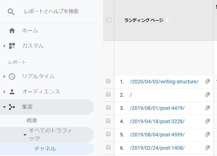Screen dimensions: 217x156
Task: Select the ホーム (Home) house icon
Action: point(12,30)
